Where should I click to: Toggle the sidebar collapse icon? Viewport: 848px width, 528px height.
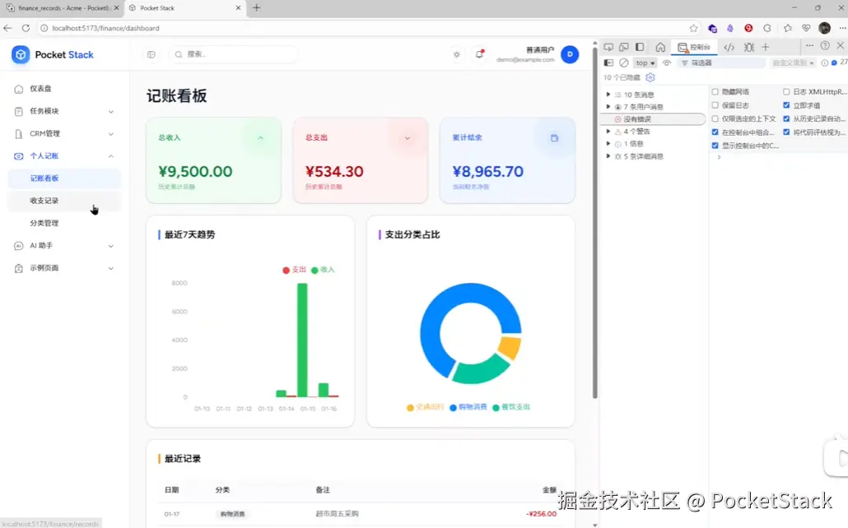tap(151, 54)
